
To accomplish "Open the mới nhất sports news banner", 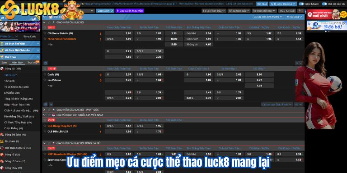I will point(327,14).
